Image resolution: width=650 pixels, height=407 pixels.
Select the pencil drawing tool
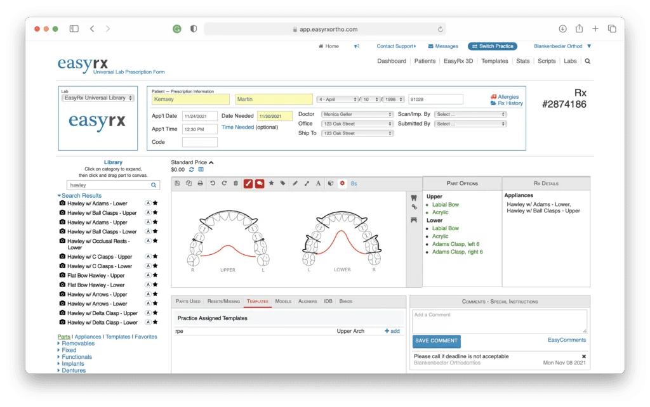295,183
